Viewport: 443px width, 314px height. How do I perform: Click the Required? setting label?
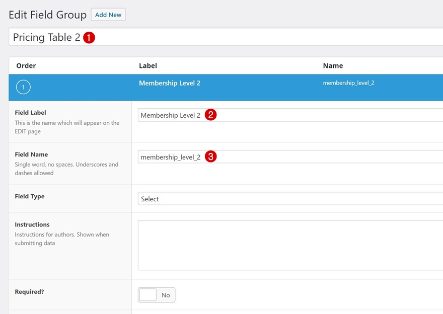point(29,292)
